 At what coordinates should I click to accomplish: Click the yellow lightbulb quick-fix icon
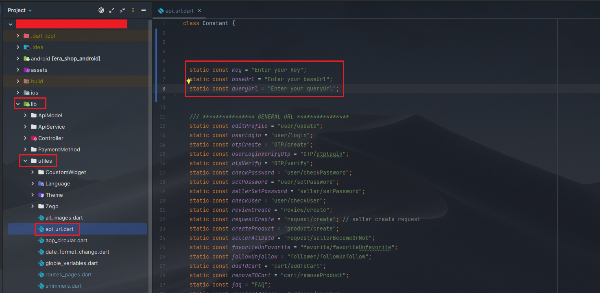click(x=189, y=81)
